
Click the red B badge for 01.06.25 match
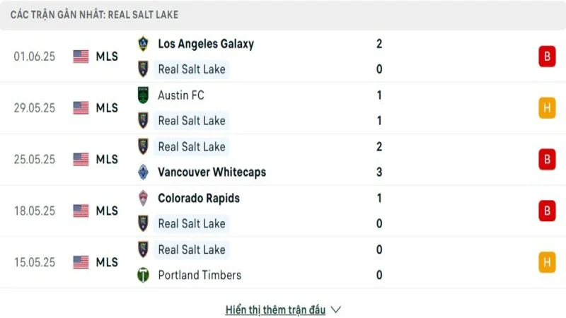click(546, 57)
